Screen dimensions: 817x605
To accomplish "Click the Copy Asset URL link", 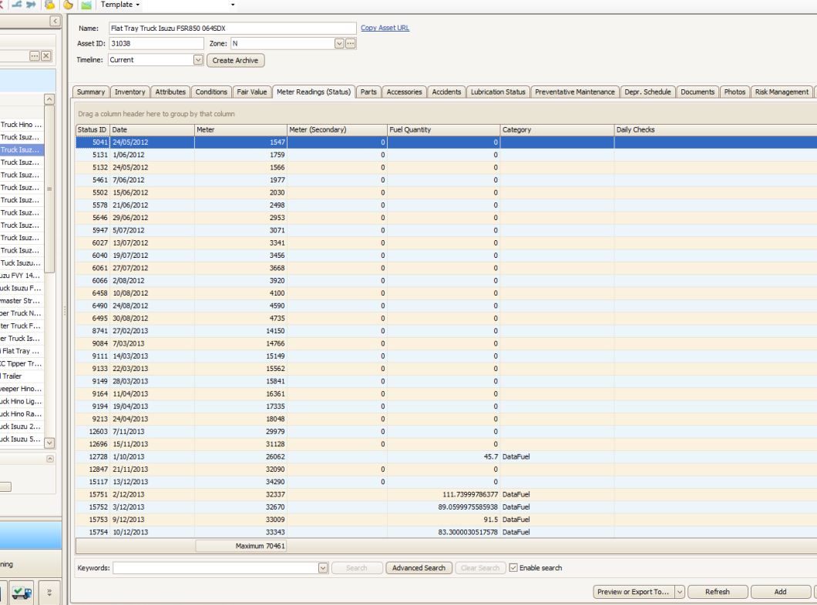I will tap(385, 28).
